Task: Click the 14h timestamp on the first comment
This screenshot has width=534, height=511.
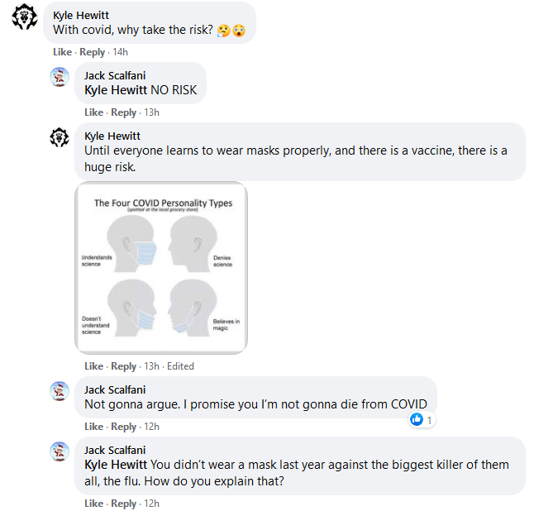Action: [x=120, y=52]
